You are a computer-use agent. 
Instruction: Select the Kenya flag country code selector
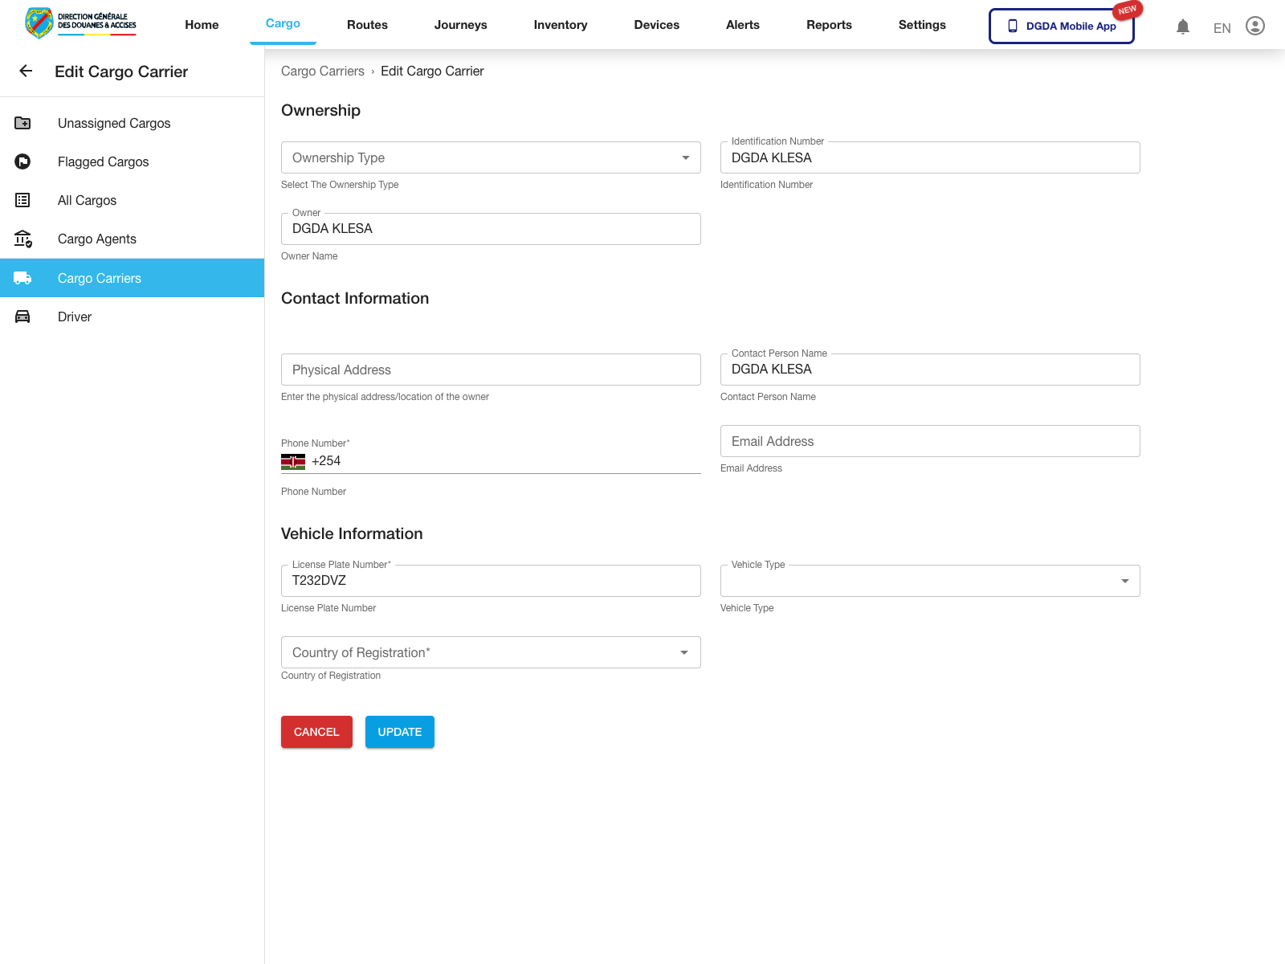coord(293,461)
